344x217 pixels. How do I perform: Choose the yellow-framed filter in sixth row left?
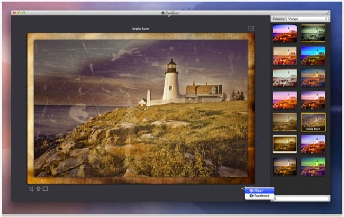point(285,144)
